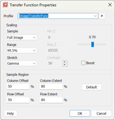Viewport: 115px width, 120px height.
Task: Open Help for this dialog
Action: coord(10,113)
